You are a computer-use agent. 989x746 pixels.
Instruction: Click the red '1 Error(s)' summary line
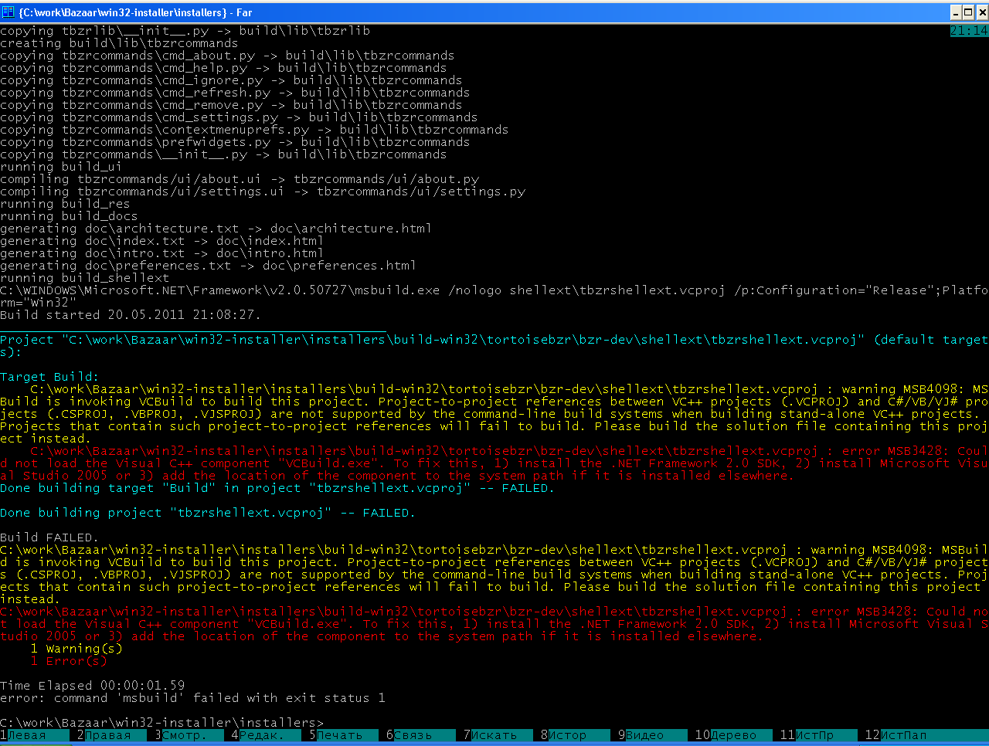point(69,661)
